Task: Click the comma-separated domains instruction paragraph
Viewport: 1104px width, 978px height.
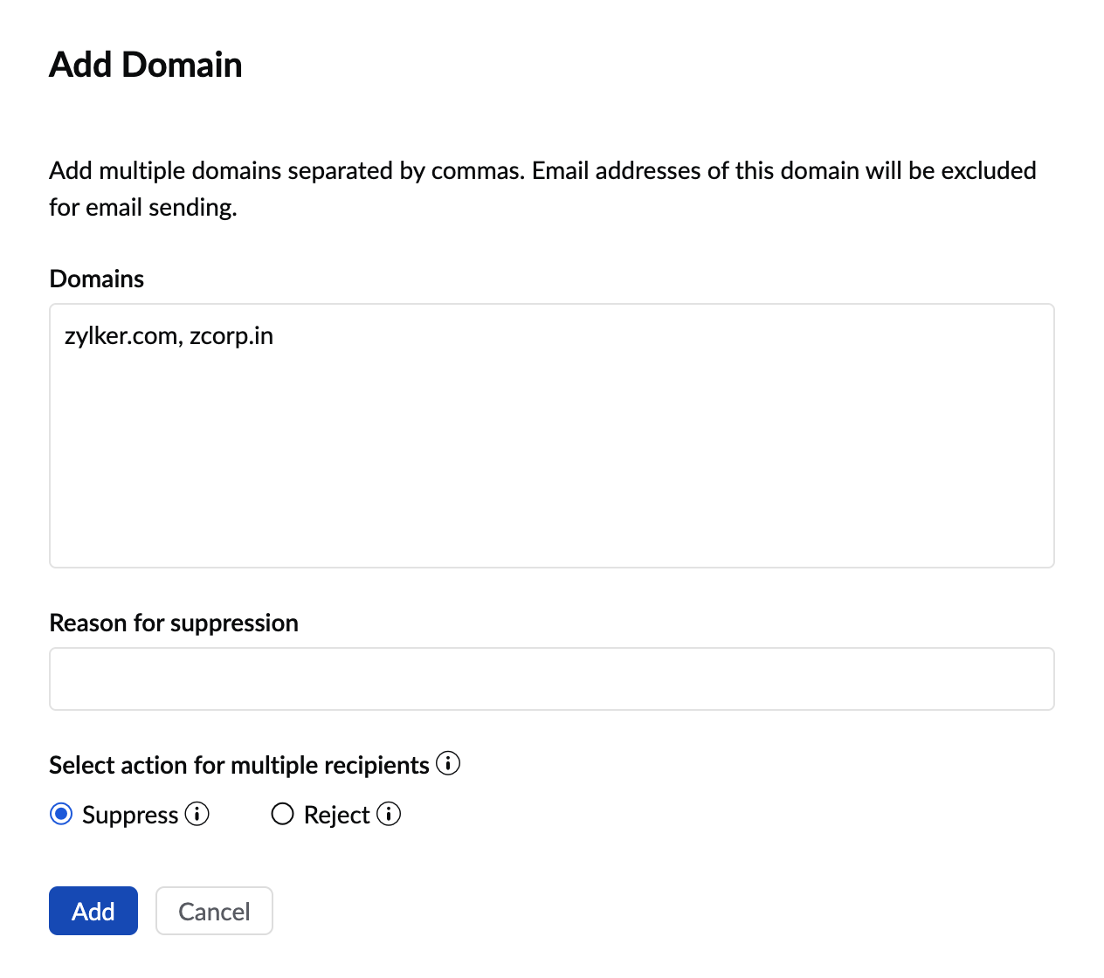Action: point(542,170)
